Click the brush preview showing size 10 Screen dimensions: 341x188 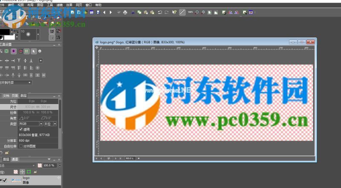point(28,34)
